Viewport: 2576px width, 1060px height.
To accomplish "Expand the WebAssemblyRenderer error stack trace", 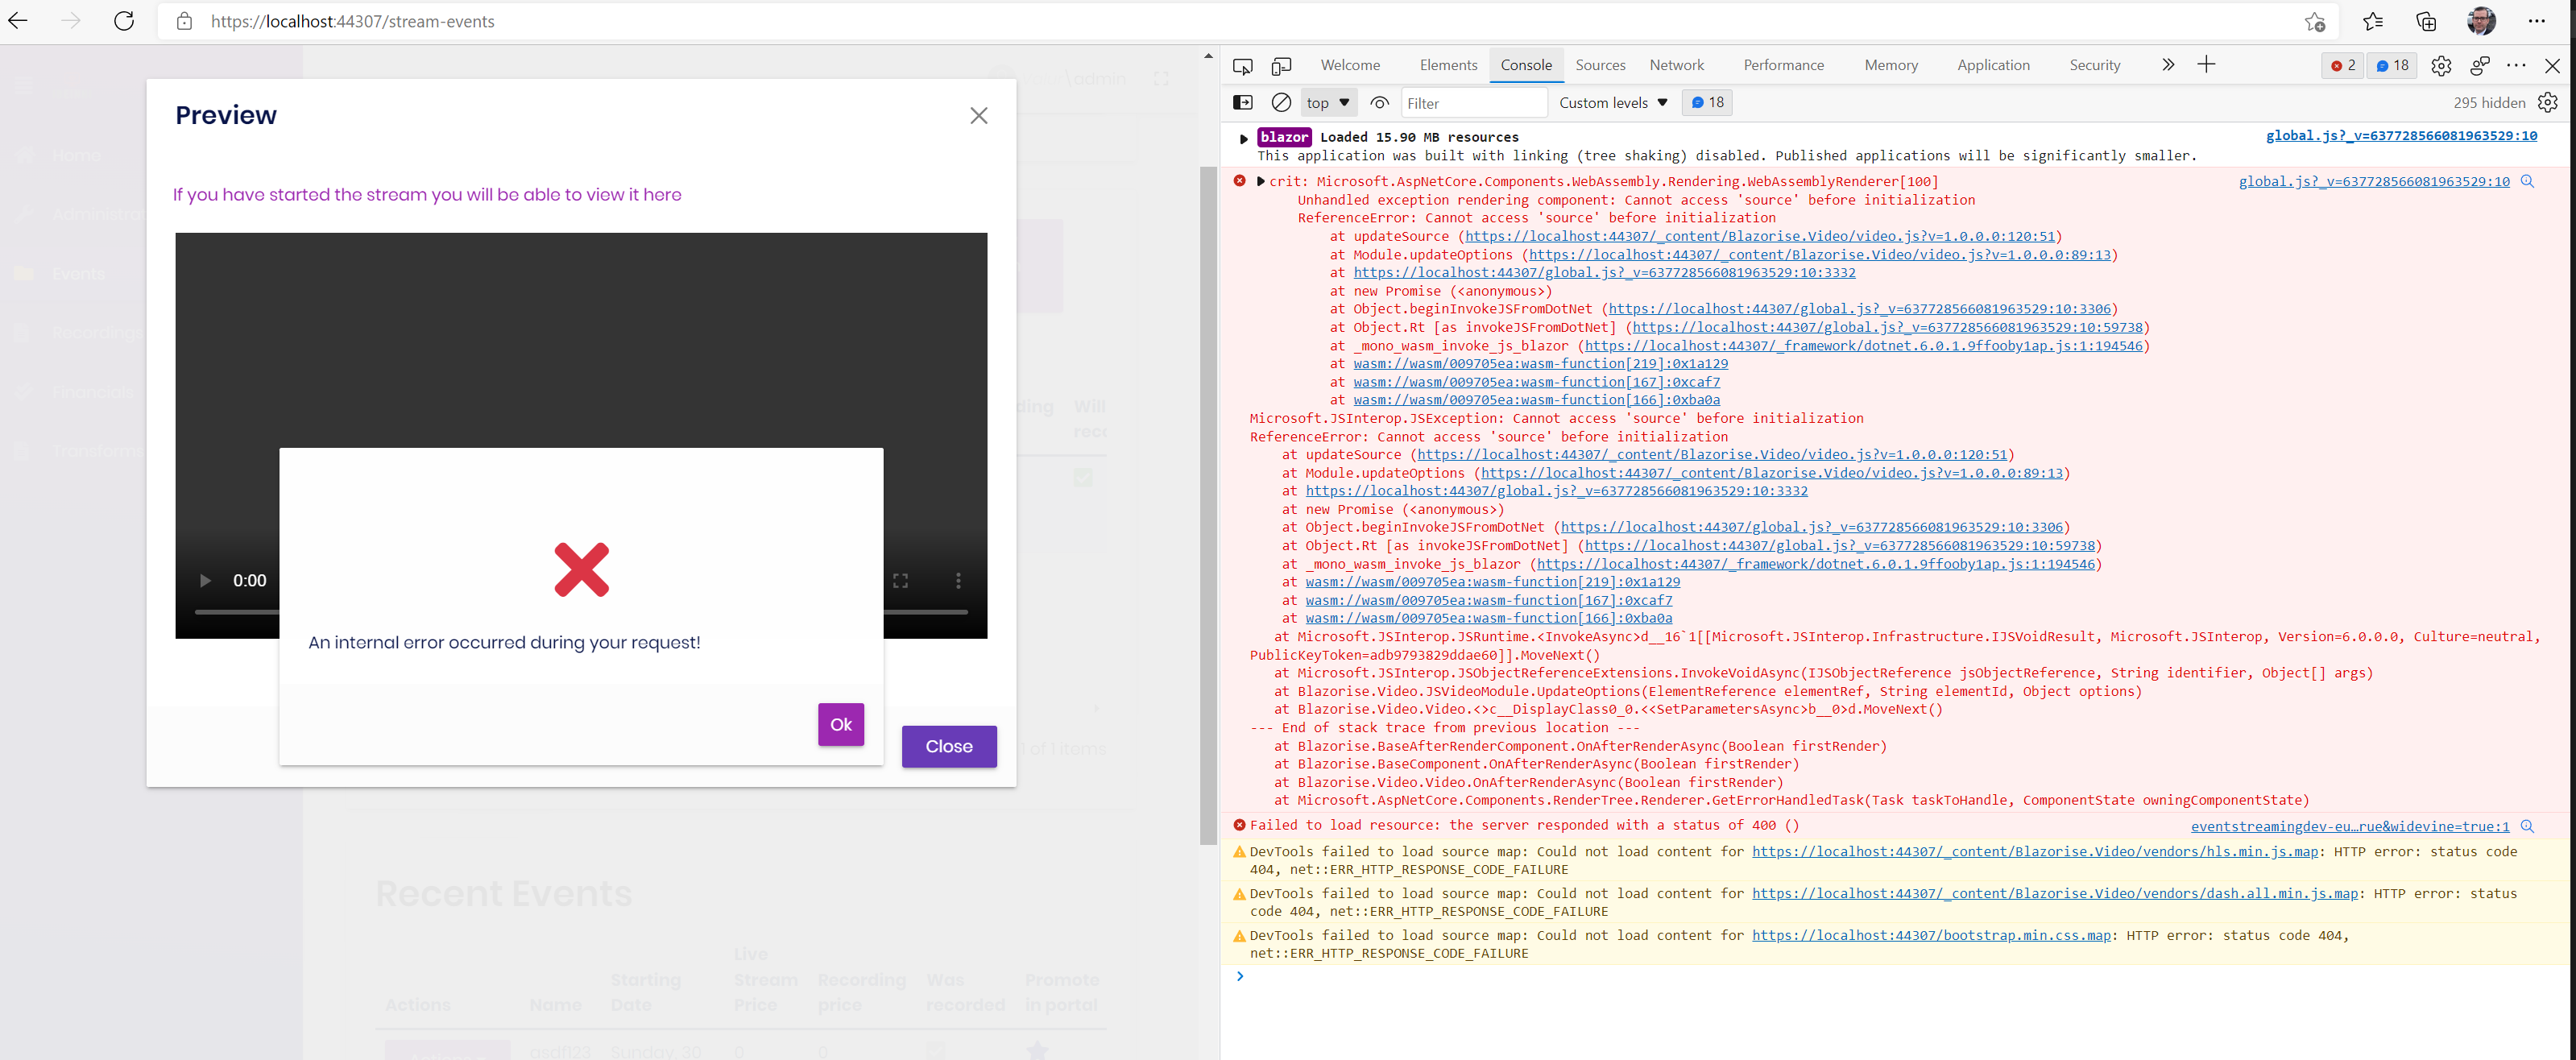I will tap(1259, 181).
